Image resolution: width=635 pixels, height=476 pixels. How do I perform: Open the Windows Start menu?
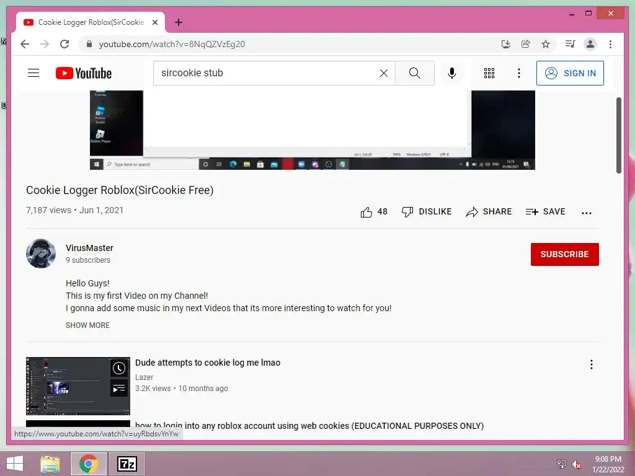15,464
